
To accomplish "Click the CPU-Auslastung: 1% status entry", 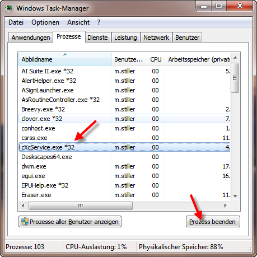I will pyautogui.click(x=96, y=247).
